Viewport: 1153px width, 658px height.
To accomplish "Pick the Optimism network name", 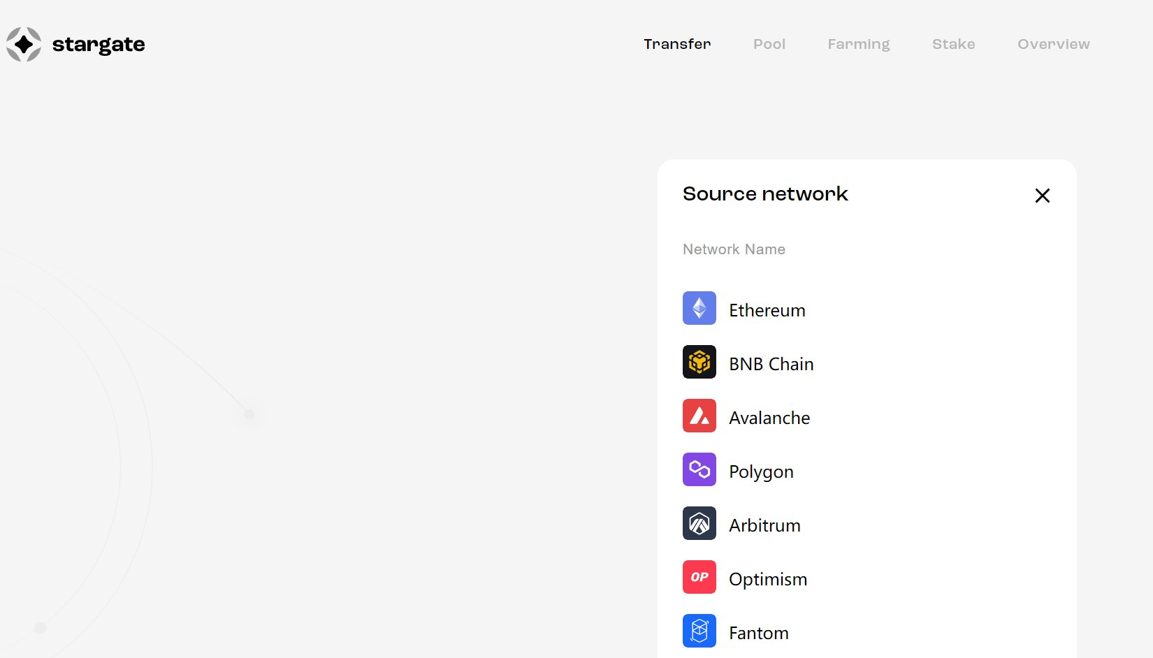I will tap(767, 579).
